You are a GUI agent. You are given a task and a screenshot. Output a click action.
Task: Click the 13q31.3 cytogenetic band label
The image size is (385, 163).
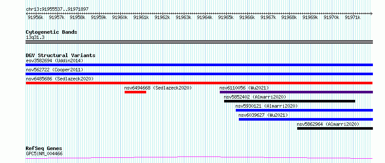click(x=35, y=37)
